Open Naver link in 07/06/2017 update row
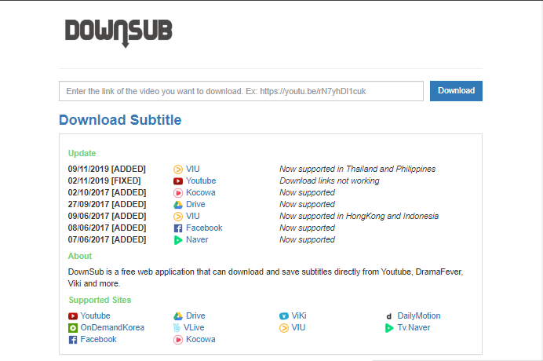Viewport: 543px width, 361px height. (x=197, y=239)
